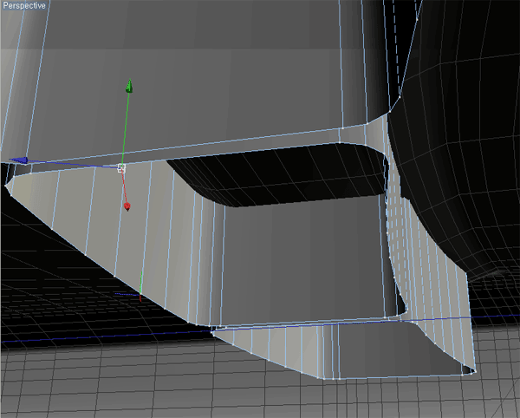Open the Perspective viewport label menu
The width and height of the screenshot is (520, 418).
[23, 5]
